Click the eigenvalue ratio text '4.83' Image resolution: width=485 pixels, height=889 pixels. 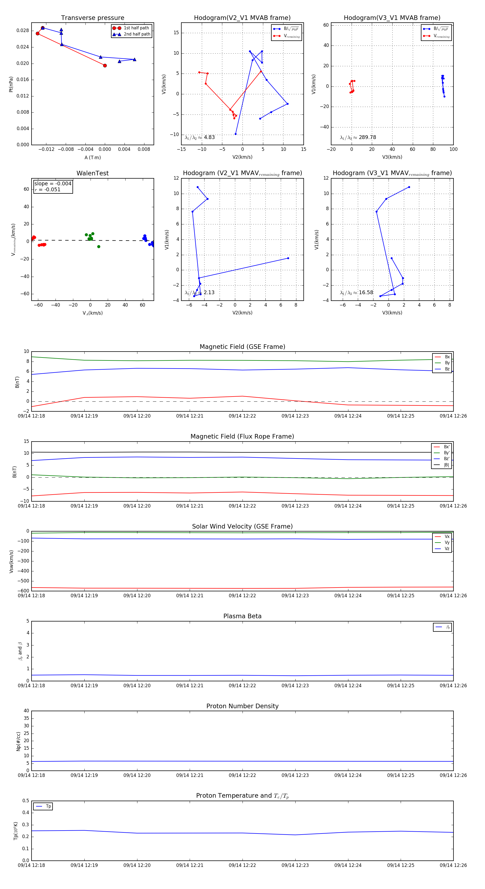[209, 137]
